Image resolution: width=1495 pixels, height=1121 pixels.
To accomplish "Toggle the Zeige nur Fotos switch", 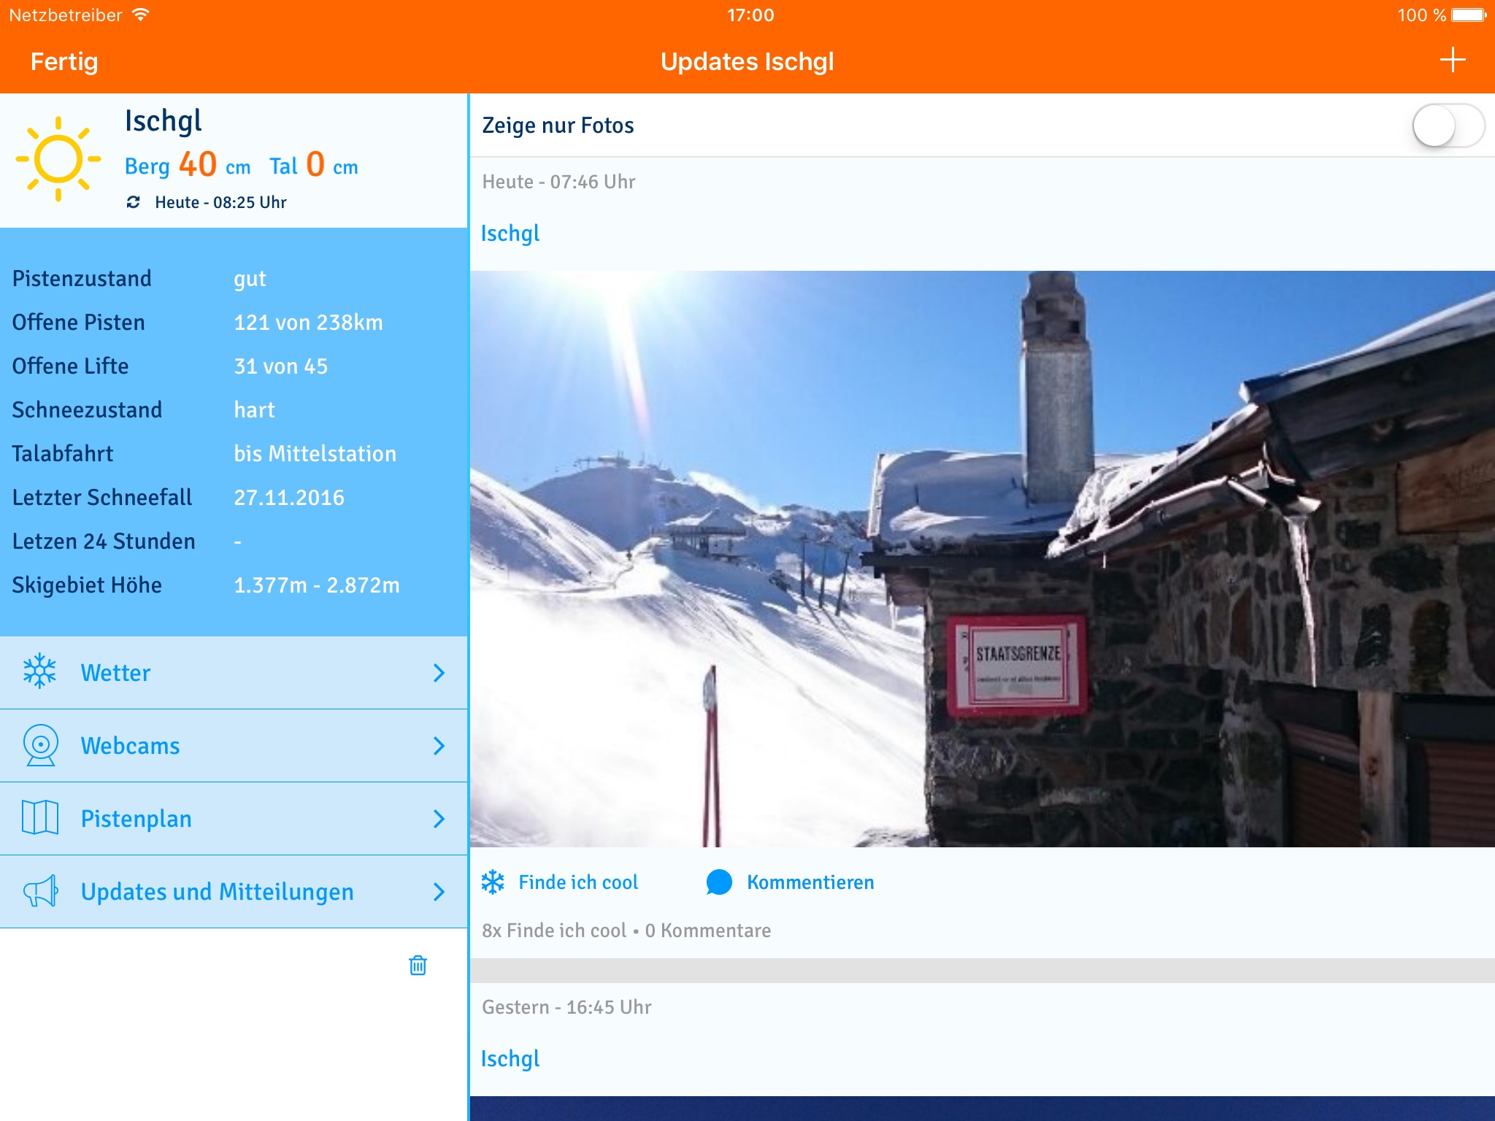I will [1448, 126].
